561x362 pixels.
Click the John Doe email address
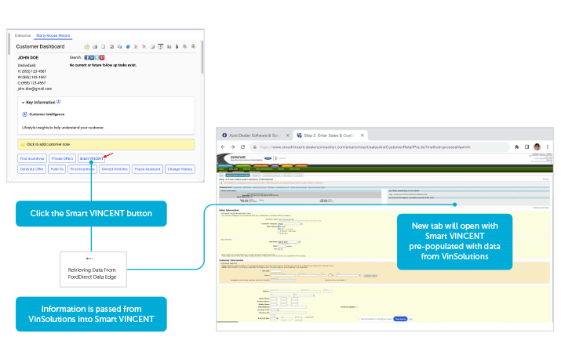coord(35,89)
